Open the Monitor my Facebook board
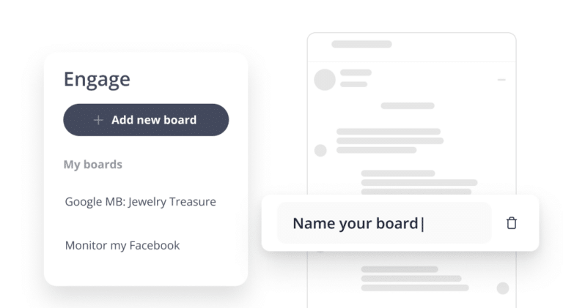 (x=122, y=245)
